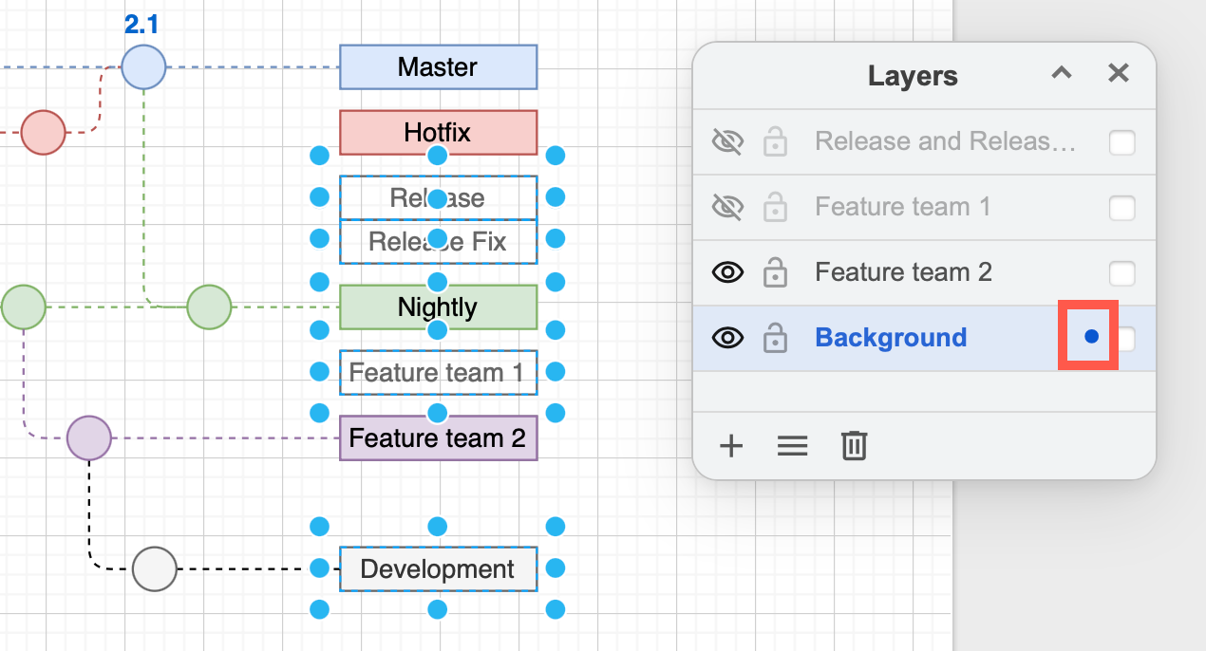Viewport: 1206px width, 651px height.
Task: Lock the Feature team 1 layer
Action: 776,207
